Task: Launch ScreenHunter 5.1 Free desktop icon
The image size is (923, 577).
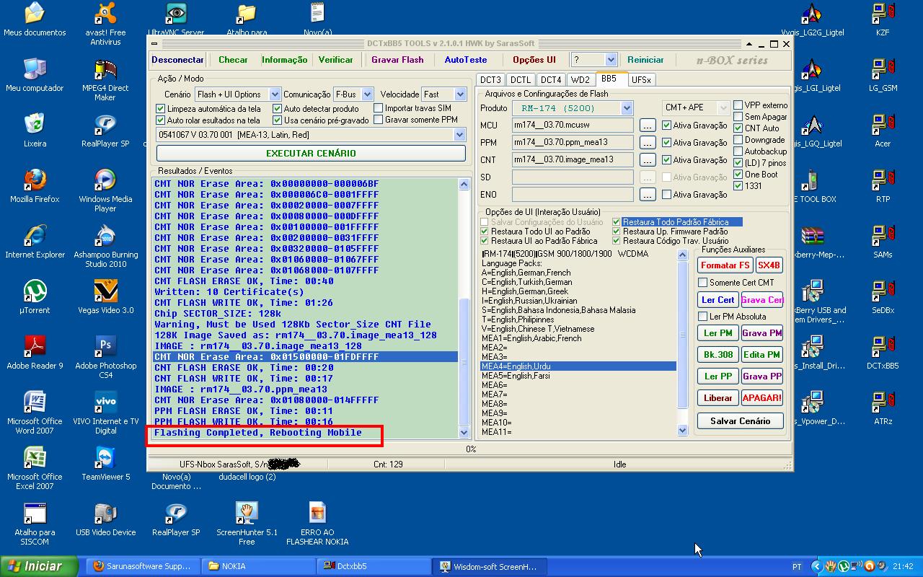Action: 247,524
